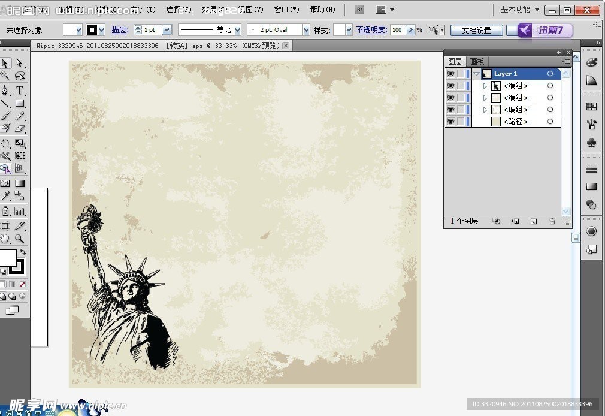Select the Eyedropper tool
This screenshot has height=416, width=605.
[x=5, y=196]
